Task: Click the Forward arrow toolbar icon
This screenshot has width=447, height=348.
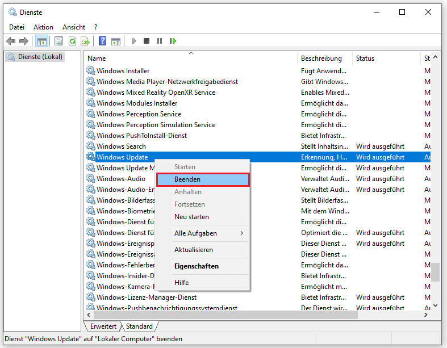Action: coord(24,41)
